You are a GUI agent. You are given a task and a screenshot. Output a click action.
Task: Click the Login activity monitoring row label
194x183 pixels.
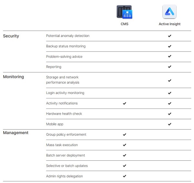click(65, 93)
